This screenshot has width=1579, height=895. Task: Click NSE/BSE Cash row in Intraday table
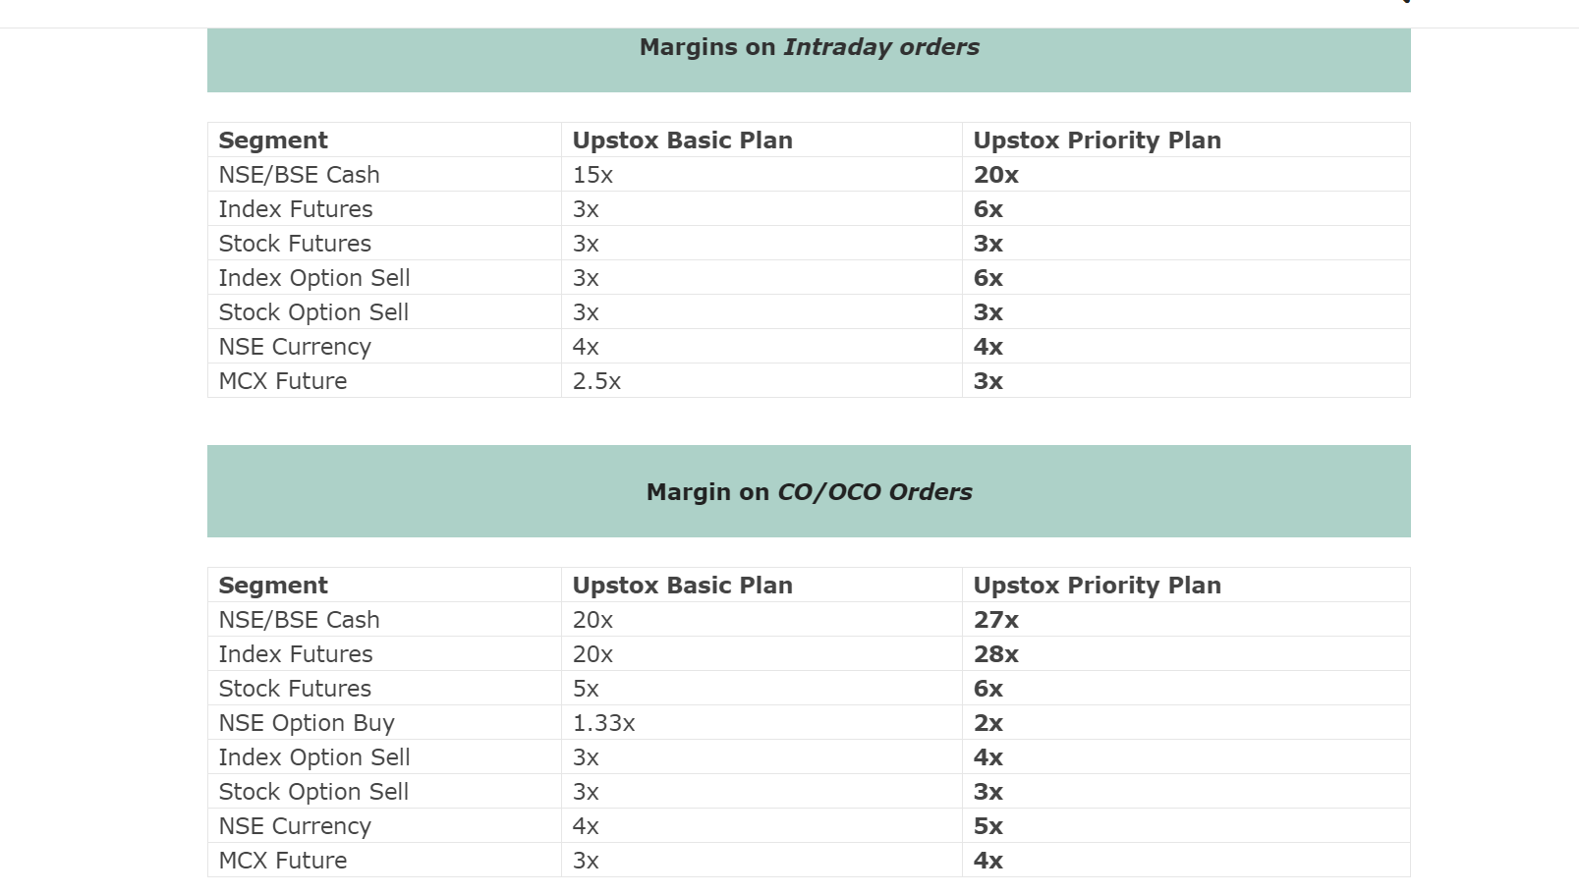(x=809, y=175)
